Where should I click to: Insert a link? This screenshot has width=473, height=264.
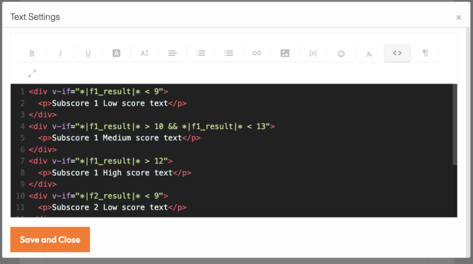tap(257, 53)
